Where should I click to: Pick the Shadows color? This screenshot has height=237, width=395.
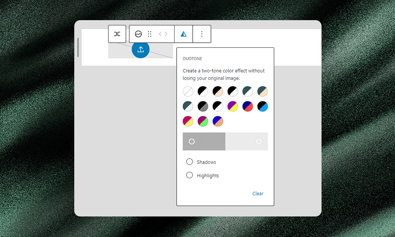pyautogui.click(x=189, y=162)
